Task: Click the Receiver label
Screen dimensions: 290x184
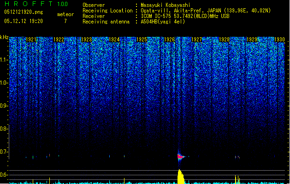Action: coord(94,16)
